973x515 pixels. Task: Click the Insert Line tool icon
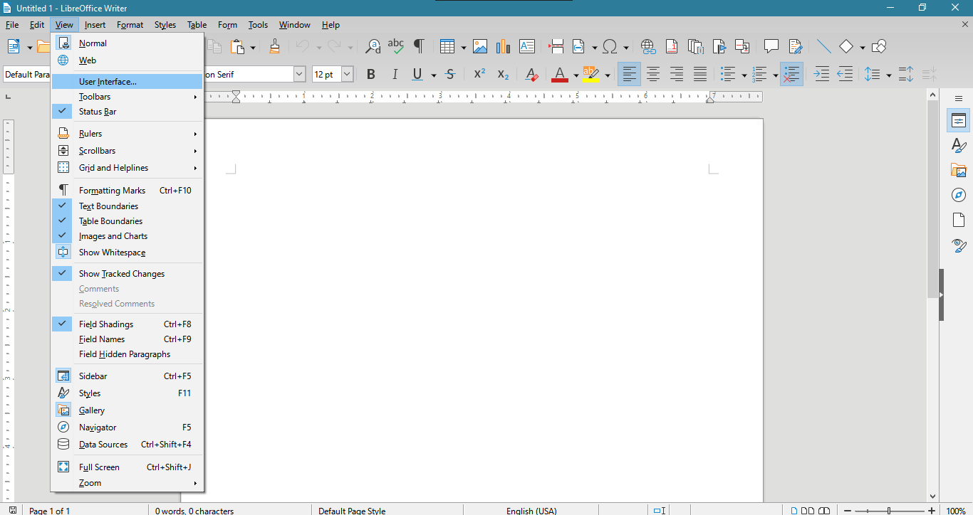click(823, 46)
